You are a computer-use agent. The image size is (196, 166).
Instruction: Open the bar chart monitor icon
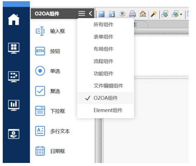pos(14,105)
